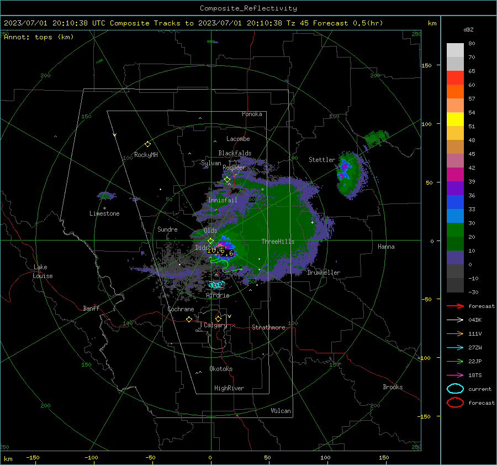Click the storm tops annotation 10.6 7.6

(220, 252)
